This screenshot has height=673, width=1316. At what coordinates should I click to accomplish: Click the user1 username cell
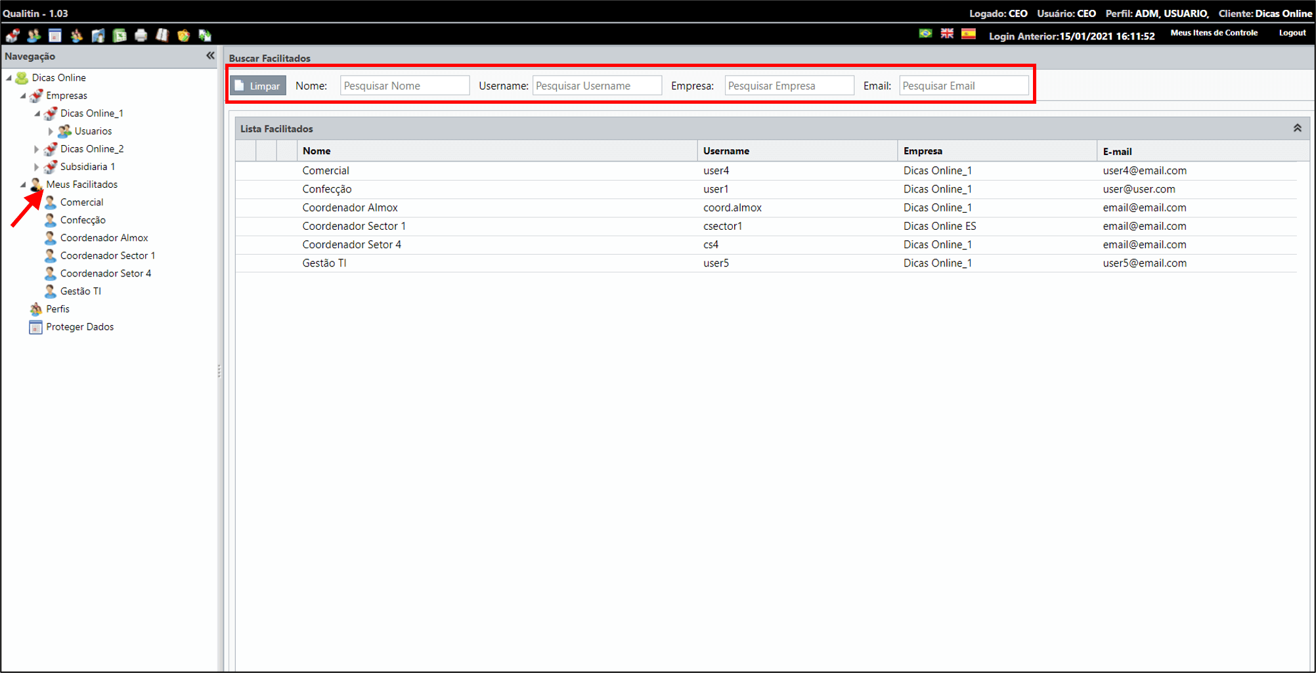[x=716, y=189]
